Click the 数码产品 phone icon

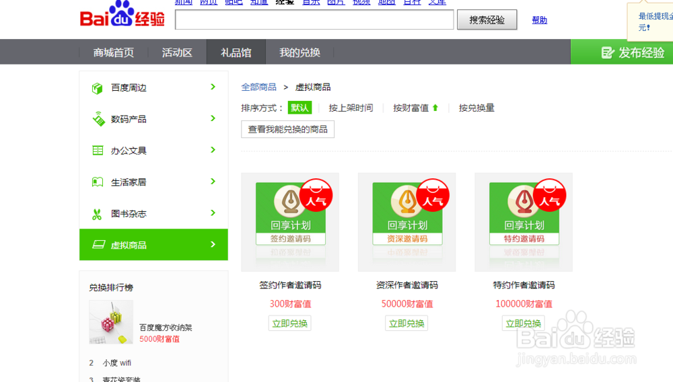pos(98,119)
